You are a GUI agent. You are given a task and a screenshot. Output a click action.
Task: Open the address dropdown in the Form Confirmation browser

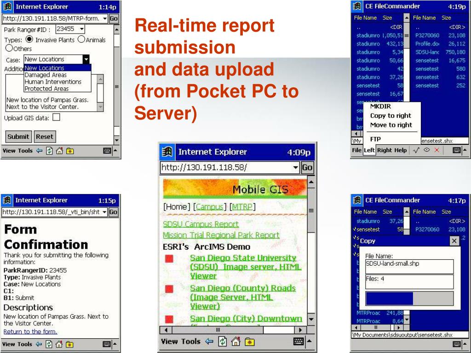point(104,212)
